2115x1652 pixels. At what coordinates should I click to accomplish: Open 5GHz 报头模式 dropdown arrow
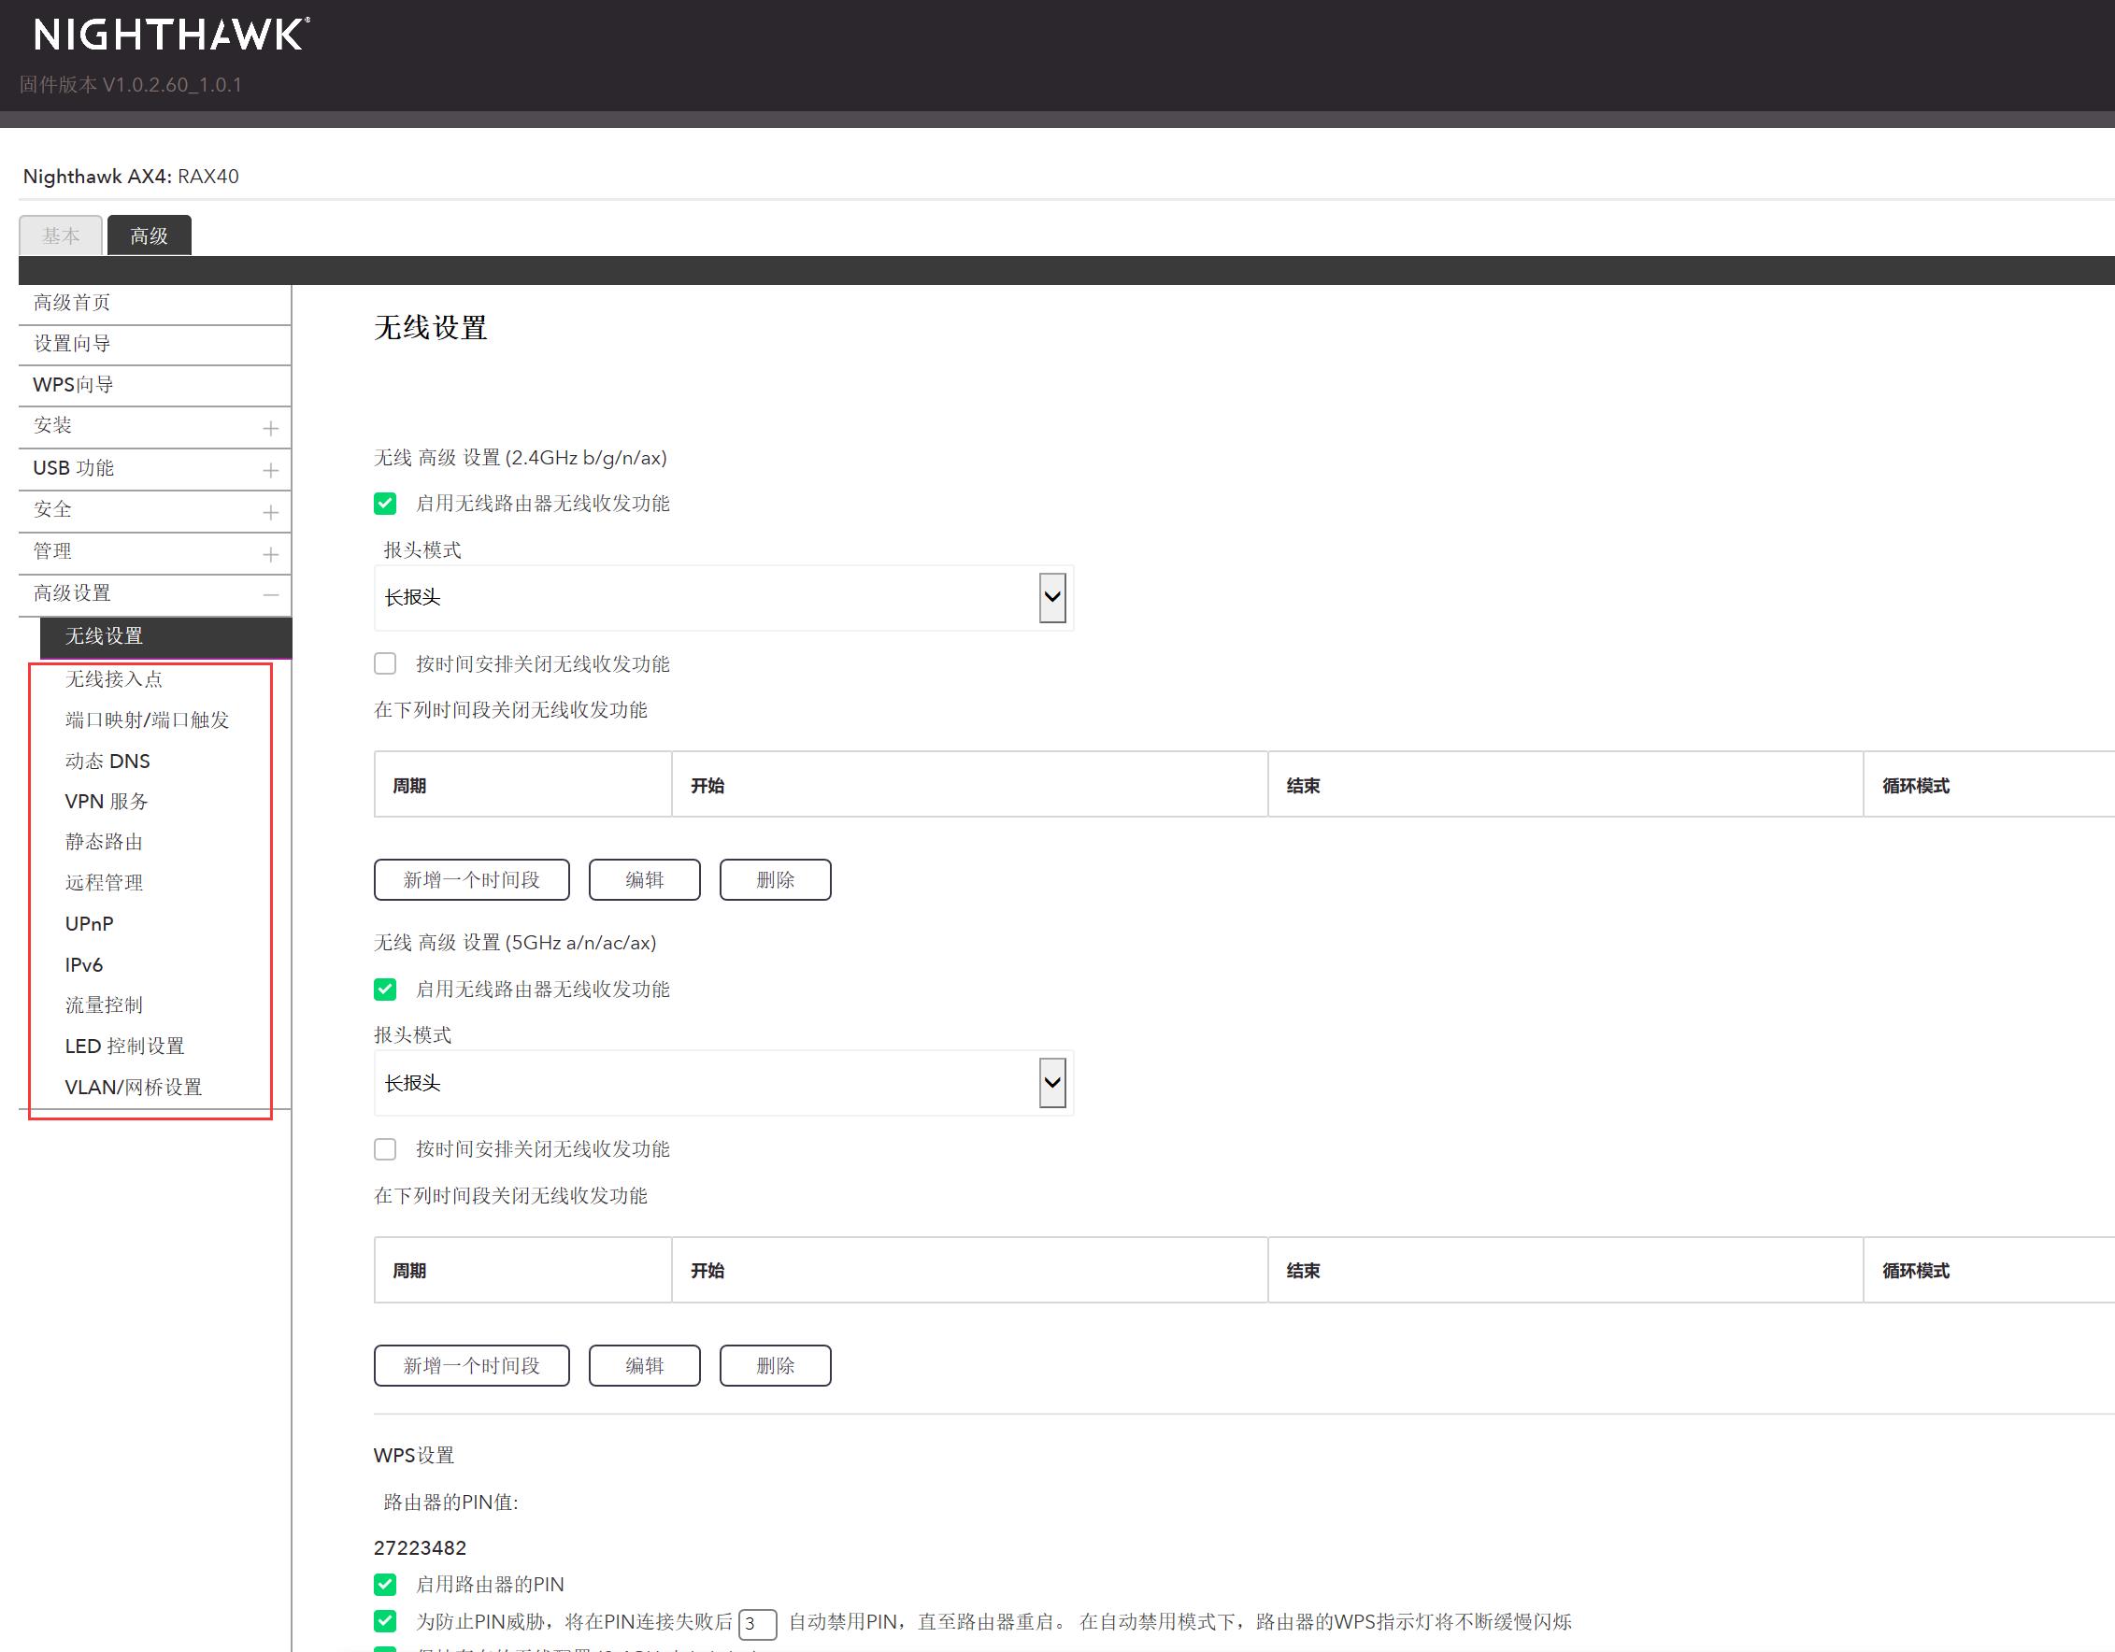pyautogui.click(x=1051, y=1083)
